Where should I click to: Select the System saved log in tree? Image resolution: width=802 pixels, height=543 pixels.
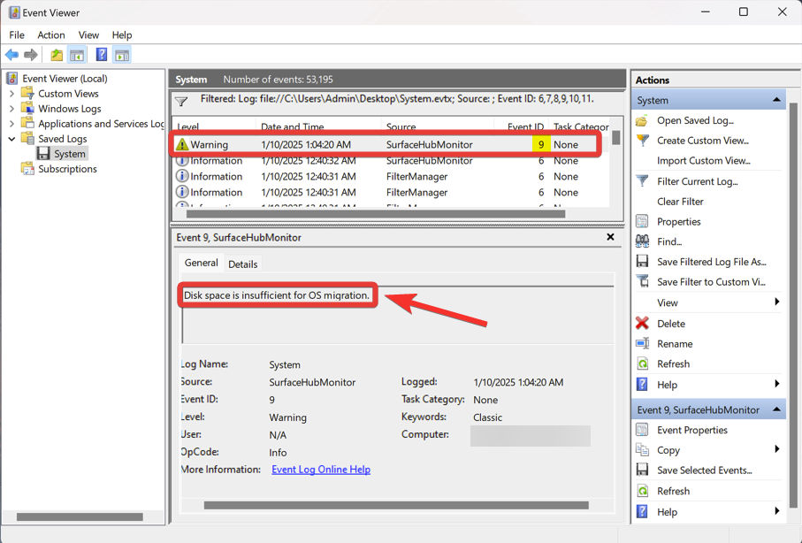(x=70, y=154)
